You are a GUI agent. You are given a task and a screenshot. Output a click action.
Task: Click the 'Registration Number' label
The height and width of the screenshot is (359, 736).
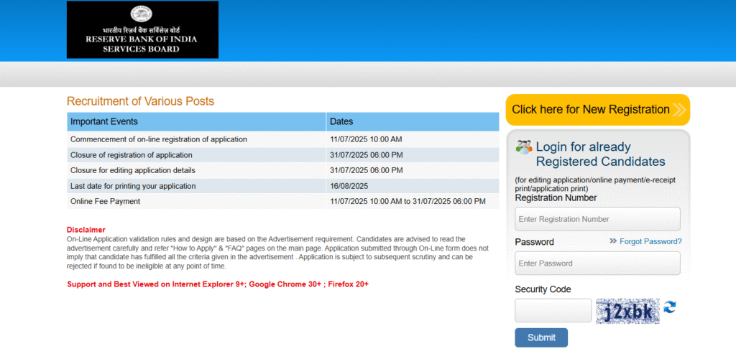pos(556,198)
